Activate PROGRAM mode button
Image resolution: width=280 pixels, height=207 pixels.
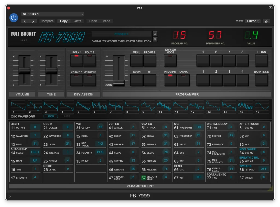coord(170,80)
